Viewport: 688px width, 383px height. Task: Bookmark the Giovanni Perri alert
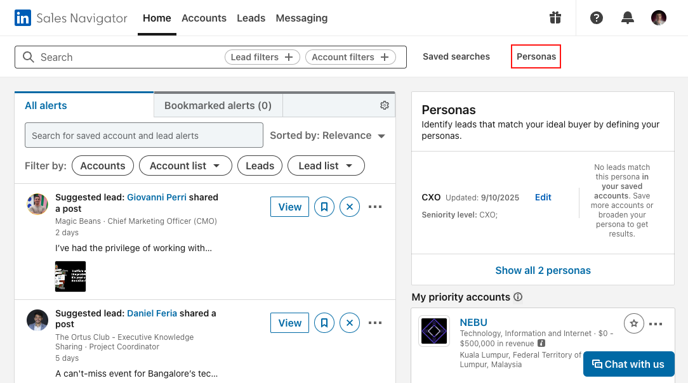coord(324,207)
